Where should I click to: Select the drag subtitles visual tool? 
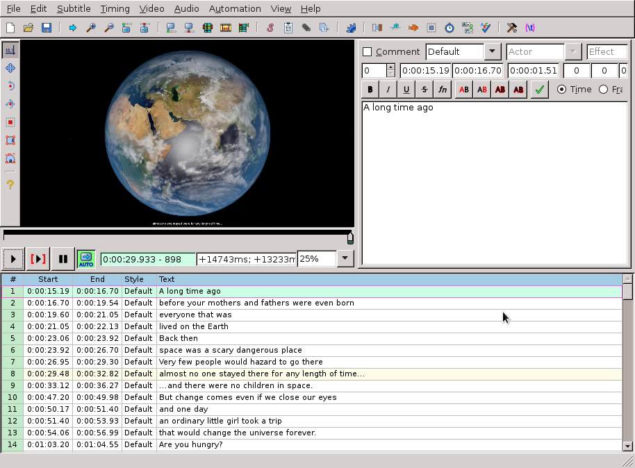(x=10, y=68)
